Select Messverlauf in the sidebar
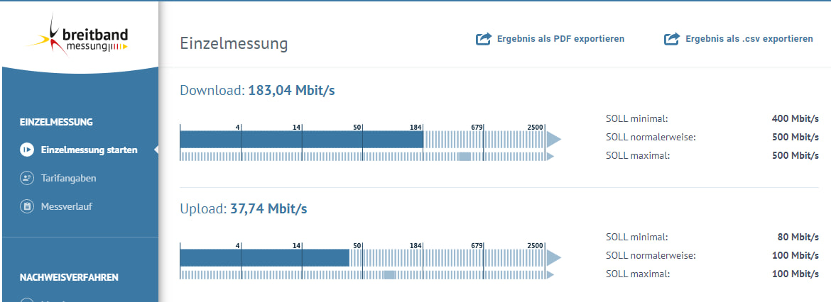Image resolution: width=831 pixels, height=302 pixels. 67,206
